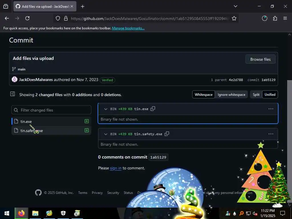Click the volume icon in the system tray
Image resolution: width=292 pixels, height=219 pixels.
tap(255, 213)
